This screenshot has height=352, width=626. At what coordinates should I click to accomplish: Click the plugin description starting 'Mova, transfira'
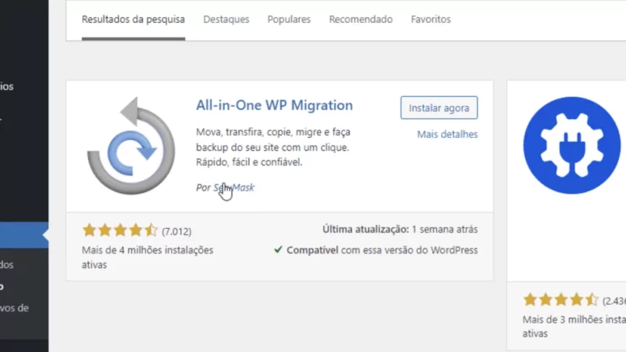273,147
